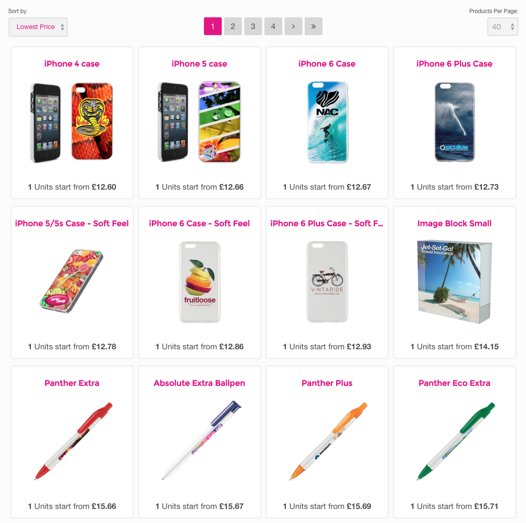View the iPhone 6 Plus Case lightning image

[455, 122]
